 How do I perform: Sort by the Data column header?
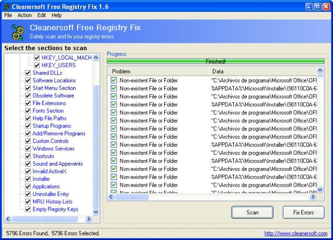point(262,71)
